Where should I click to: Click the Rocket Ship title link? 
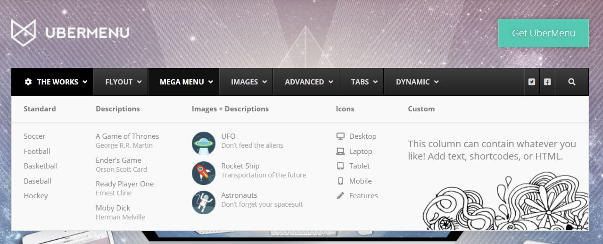coord(240,166)
